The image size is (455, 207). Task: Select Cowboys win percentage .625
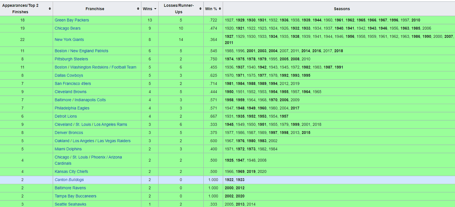click(x=213, y=76)
